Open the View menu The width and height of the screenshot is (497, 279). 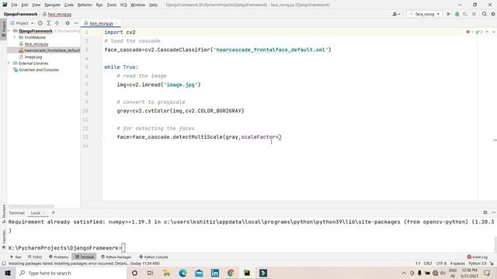(x=36, y=5)
